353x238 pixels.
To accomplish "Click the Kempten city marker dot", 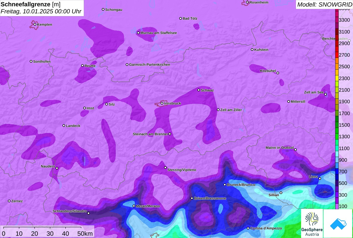I will [x=35, y=24].
